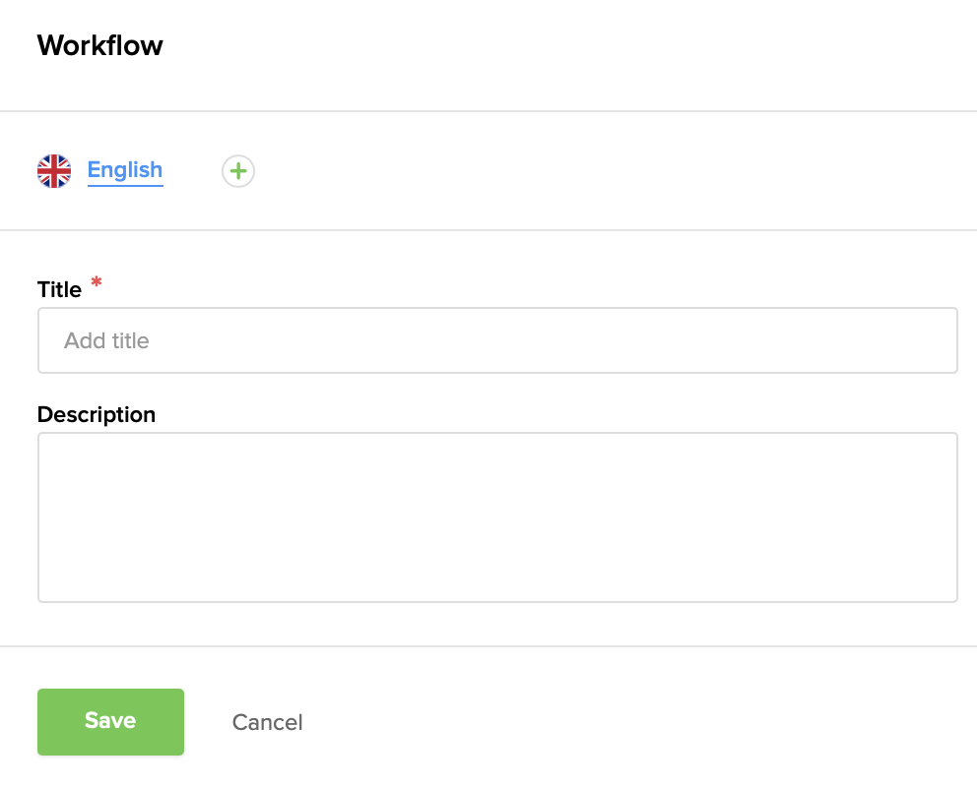Click the green Save button

(110, 720)
